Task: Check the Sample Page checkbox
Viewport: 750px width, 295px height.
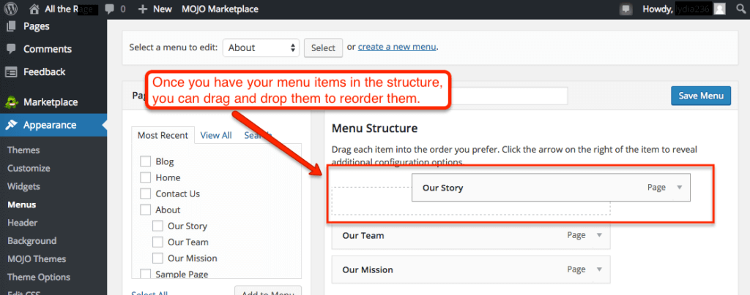Action: [x=146, y=274]
